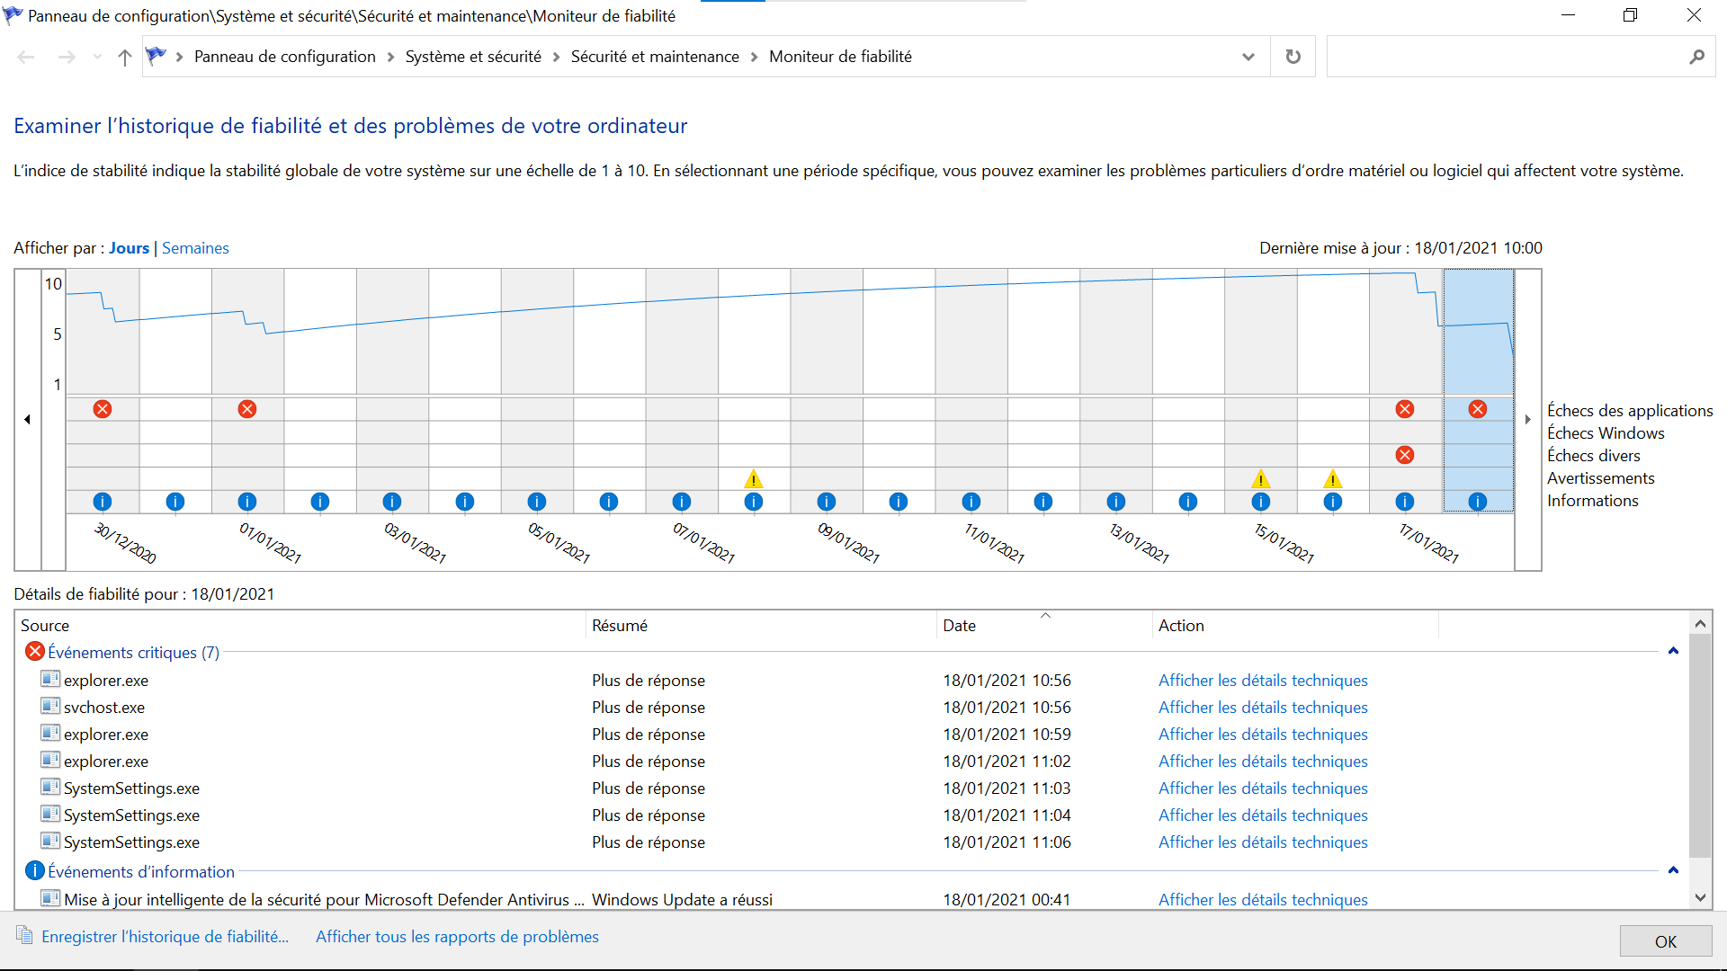Click the information icon for 03/01/2021
Screen dimensions: 1727x971
pyautogui.click(x=392, y=502)
